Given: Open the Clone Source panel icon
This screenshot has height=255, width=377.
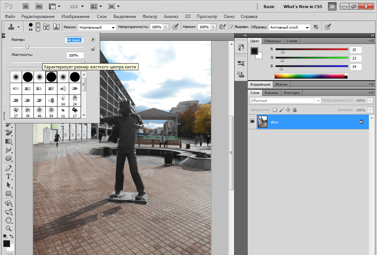Looking at the screenshot, I should 241,73.
